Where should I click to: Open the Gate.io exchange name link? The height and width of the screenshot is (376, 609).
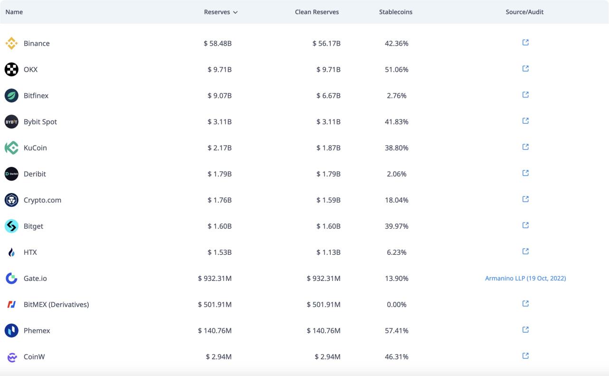pos(35,279)
